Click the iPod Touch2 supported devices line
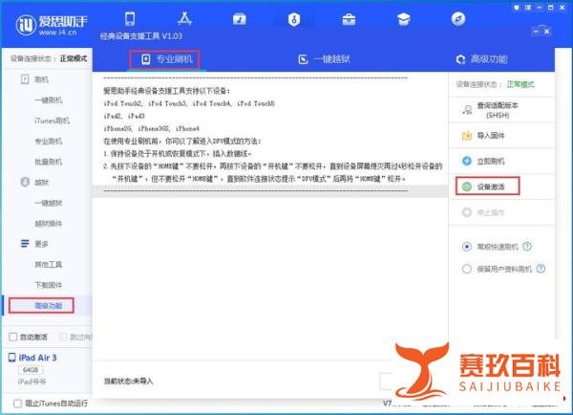The image size is (573, 415). [x=189, y=103]
